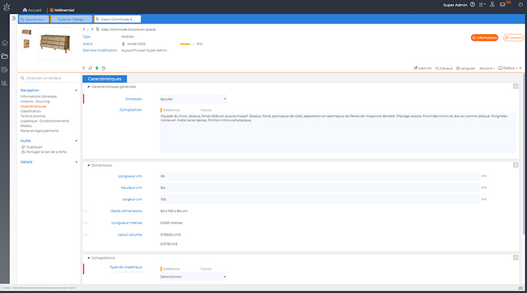
Task: Click the scroll-to-top icon in footer
Action: click(x=520, y=288)
